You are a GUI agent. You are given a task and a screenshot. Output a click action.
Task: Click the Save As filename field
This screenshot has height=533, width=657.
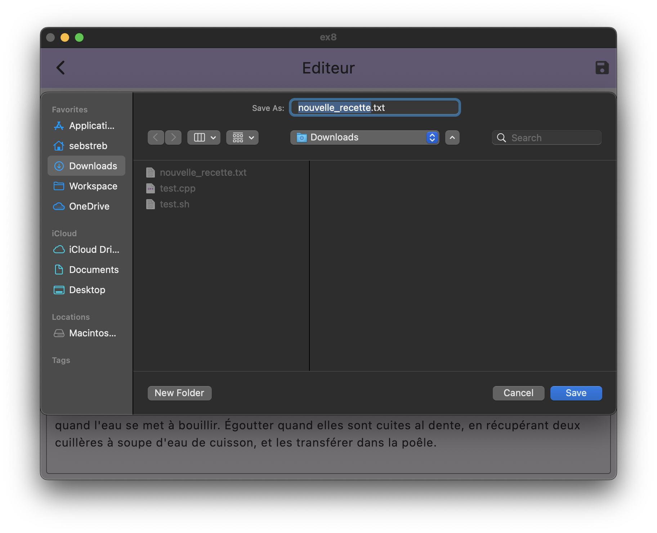click(375, 108)
